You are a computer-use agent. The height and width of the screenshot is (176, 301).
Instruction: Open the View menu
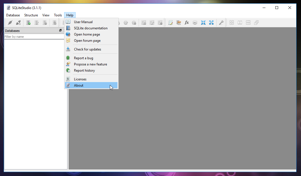pos(46,15)
